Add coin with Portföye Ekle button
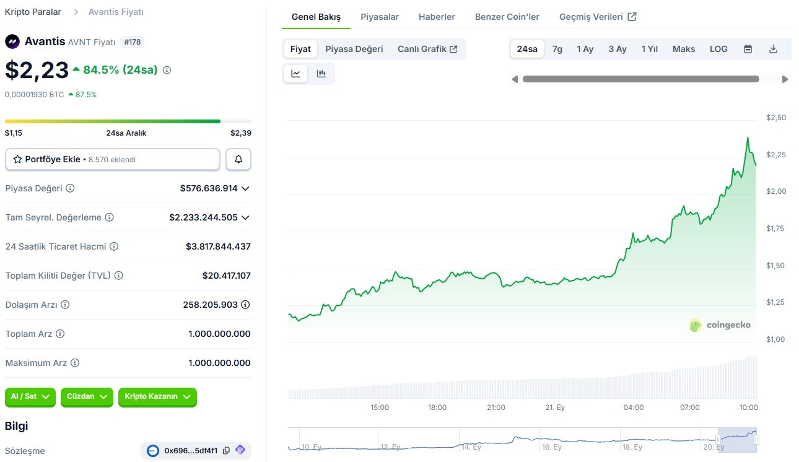799x462 pixels. pyautogui.click(x=113, y=159)
